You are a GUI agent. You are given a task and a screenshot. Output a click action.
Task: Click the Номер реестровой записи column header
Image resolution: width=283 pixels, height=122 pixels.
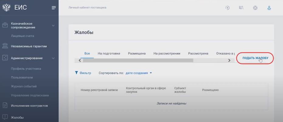(99, 90)
